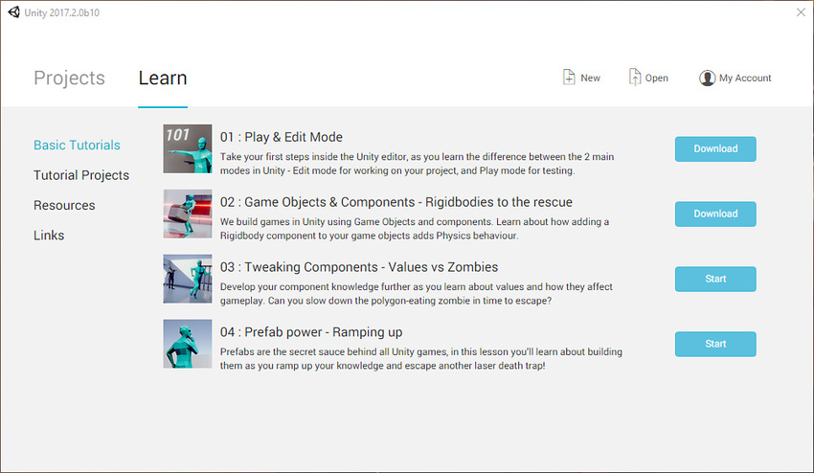Start the Tweaking Components tutorial
814x473 pixels.
click(x=715, y=279)
